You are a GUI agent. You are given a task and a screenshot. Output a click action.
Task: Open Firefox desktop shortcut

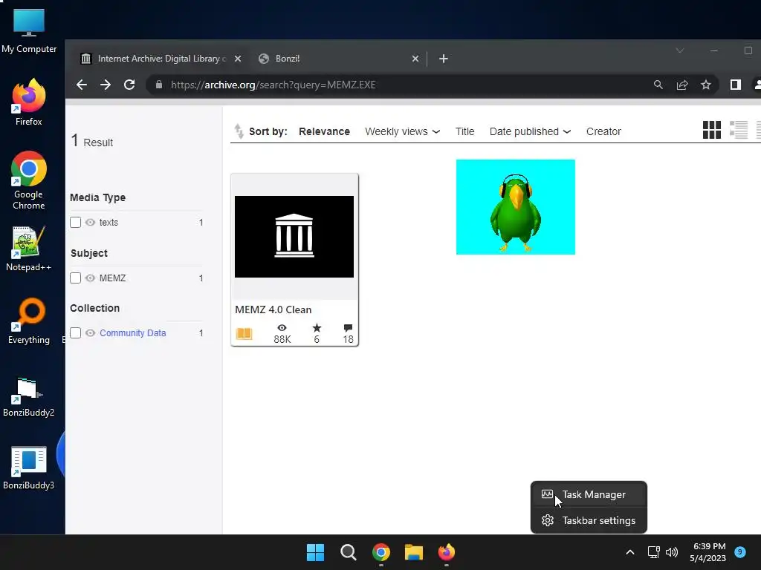point(29,102)
